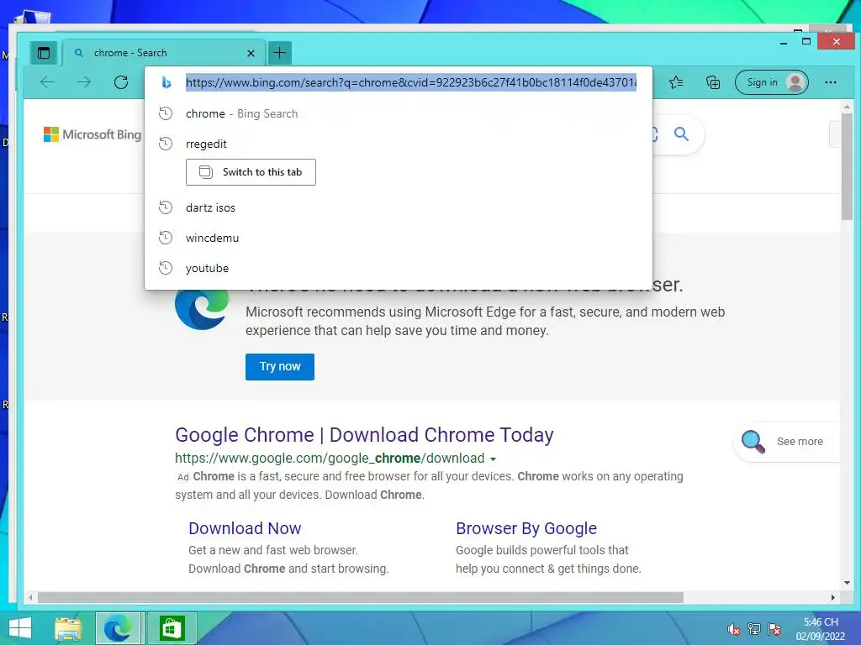Image resolution: width=861 pixels, height=645 pixels.
Task: Click See more magnifier button
Action: point(785,442)
